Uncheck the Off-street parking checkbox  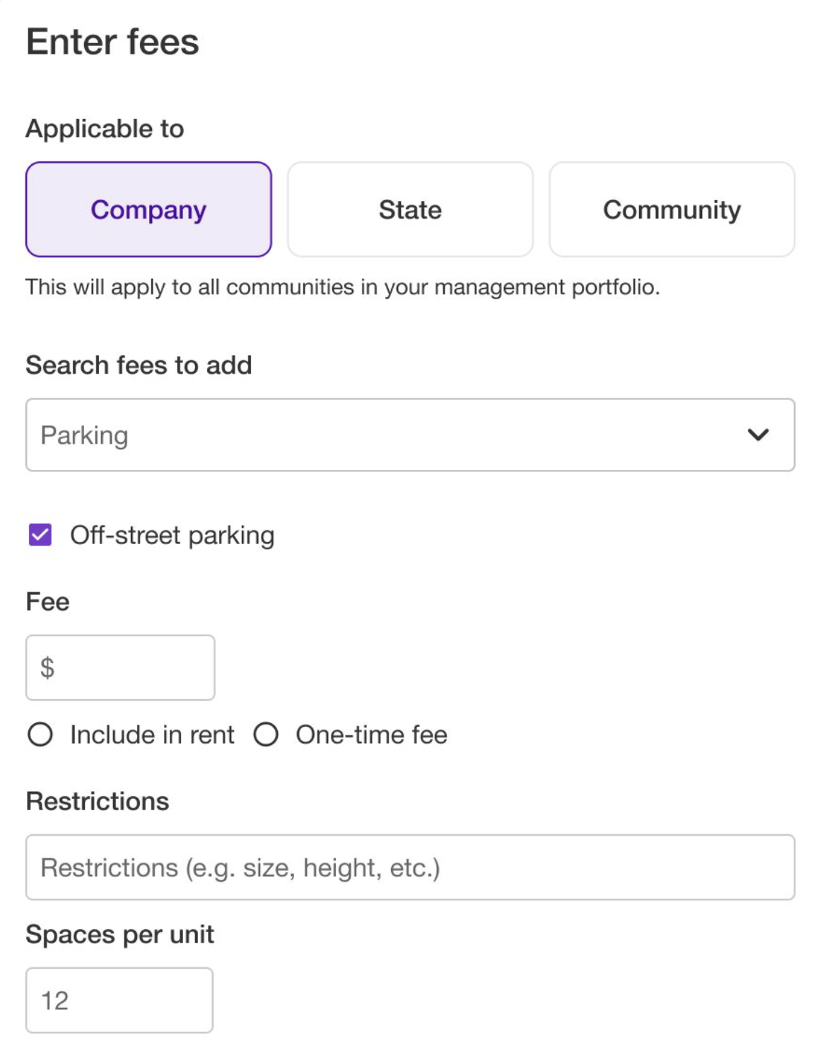click(40, 535)
